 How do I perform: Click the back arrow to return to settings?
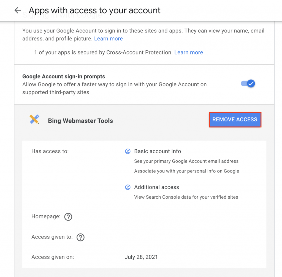(x=17, y=10)
